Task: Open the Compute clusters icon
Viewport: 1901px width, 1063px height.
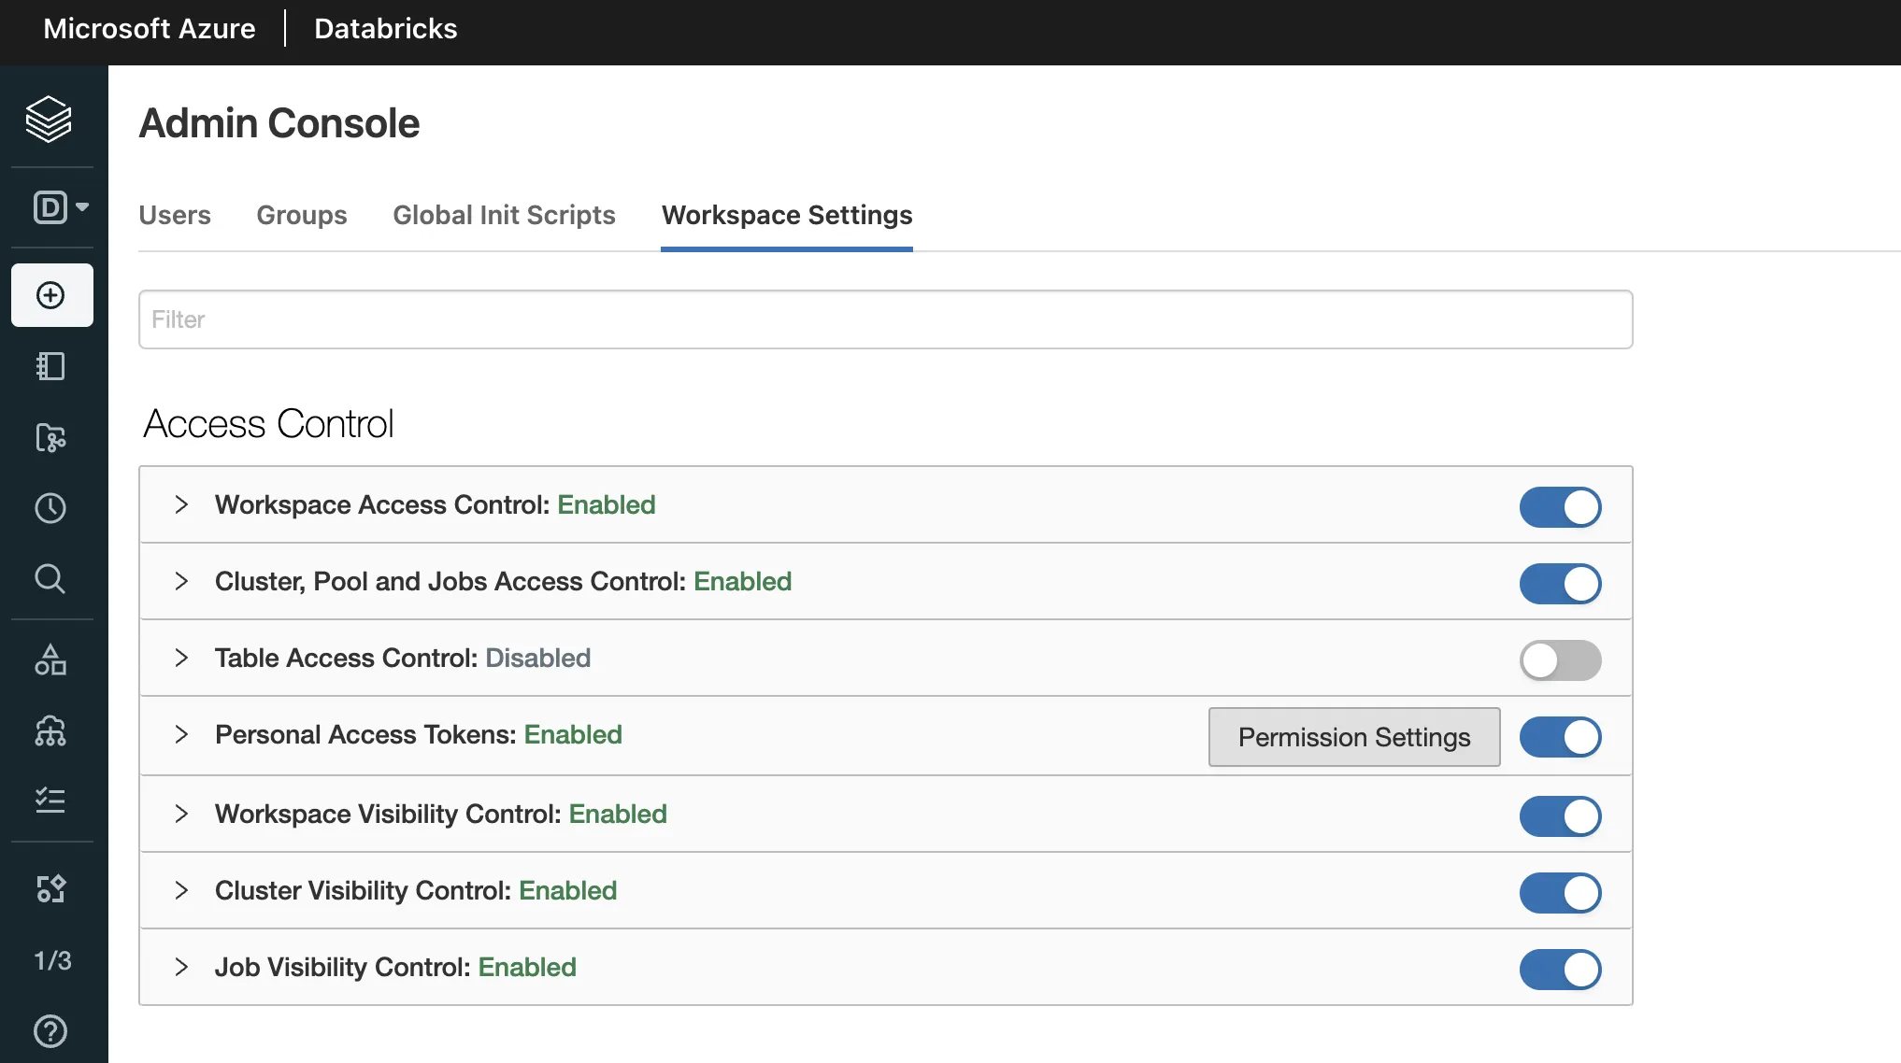Action: (50, 731)
